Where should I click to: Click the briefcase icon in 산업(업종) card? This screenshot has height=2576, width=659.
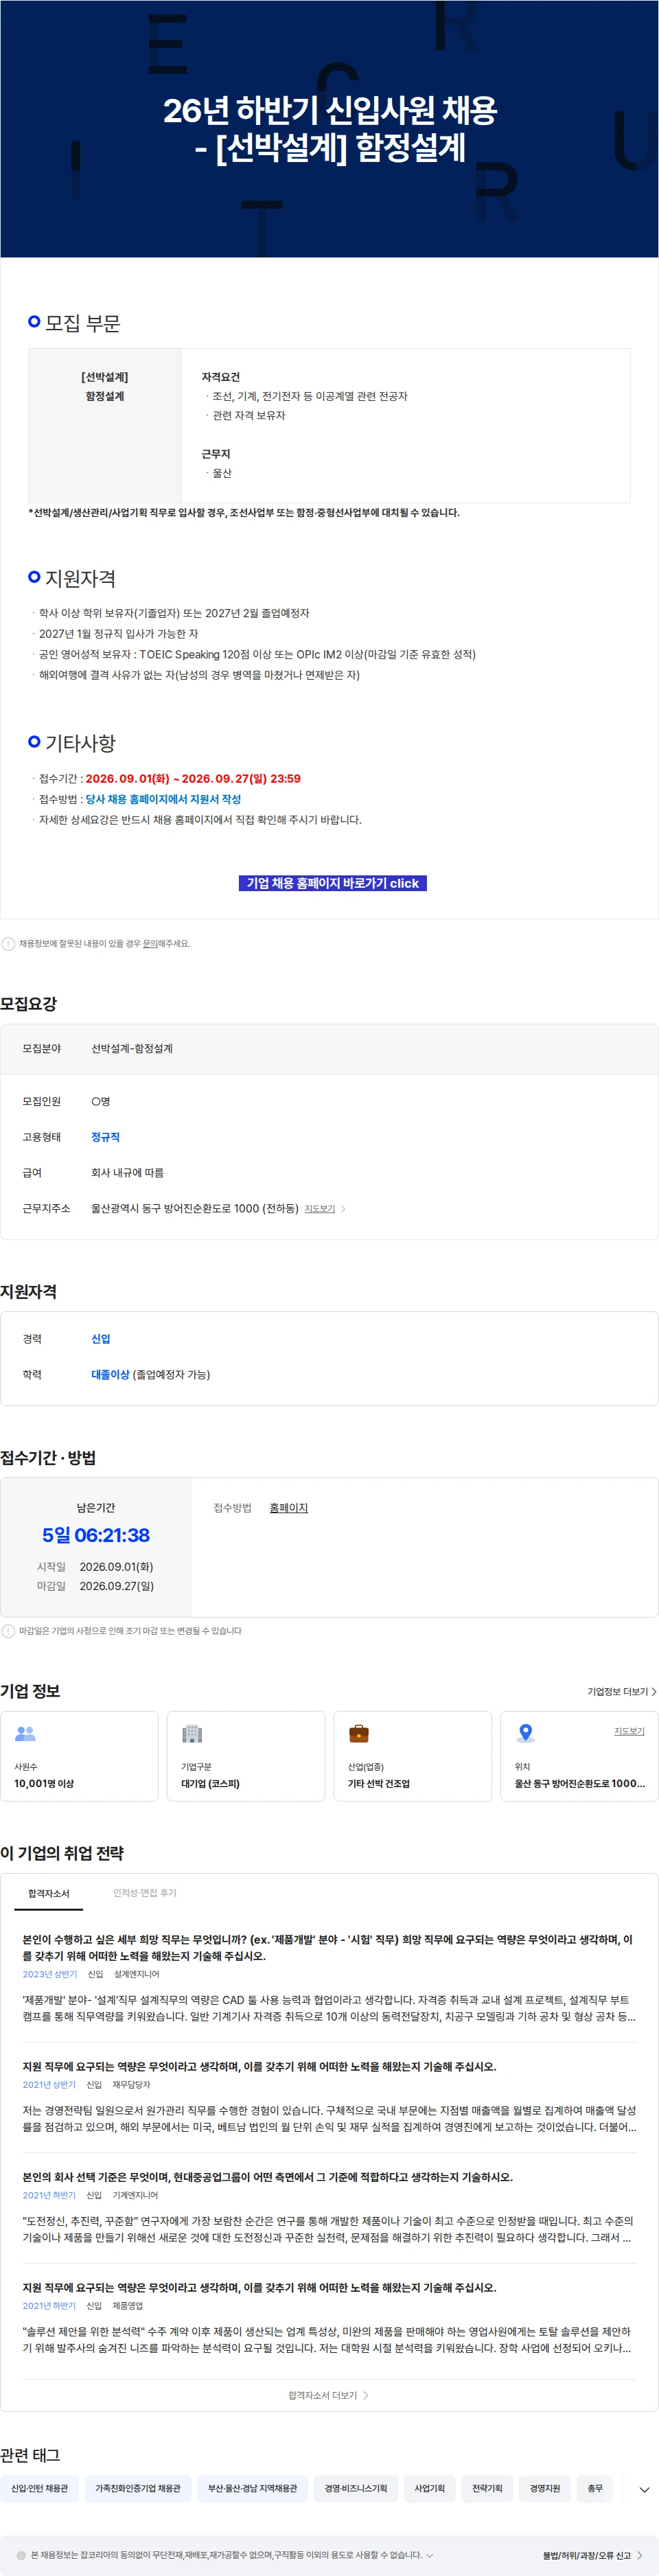tap(359, 1734)
